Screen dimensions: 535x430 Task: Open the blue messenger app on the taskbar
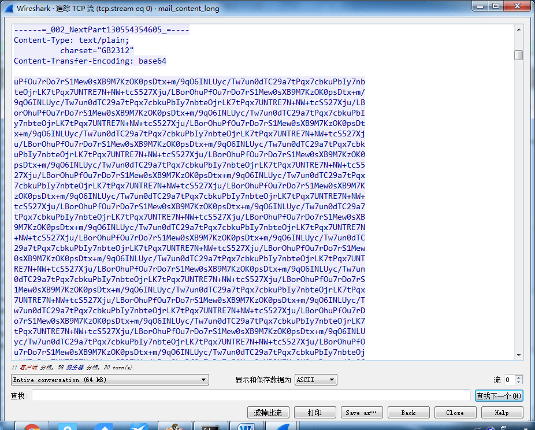point(67,428)
